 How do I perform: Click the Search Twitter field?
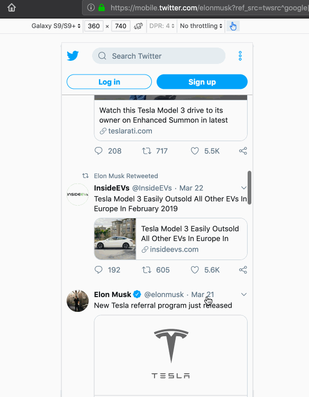tap(159, 56)
